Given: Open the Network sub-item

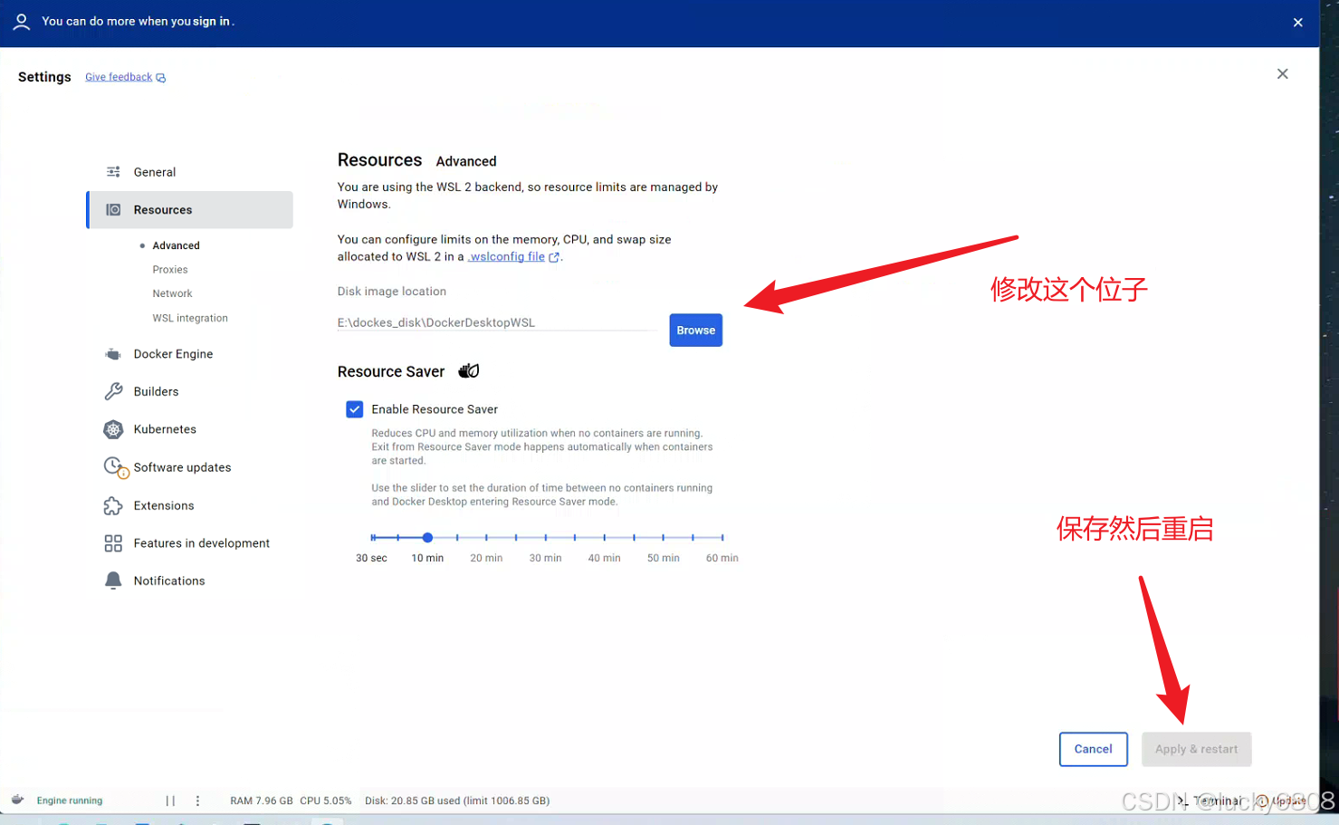Looking at the screenshot, I should [x=172, y=293].
